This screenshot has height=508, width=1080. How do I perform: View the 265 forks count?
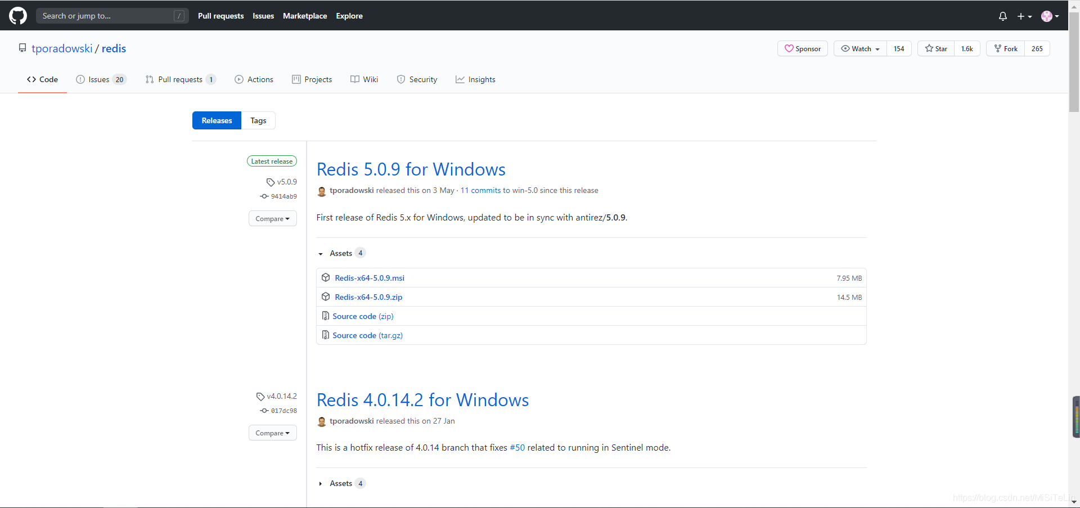point(1037,49)
